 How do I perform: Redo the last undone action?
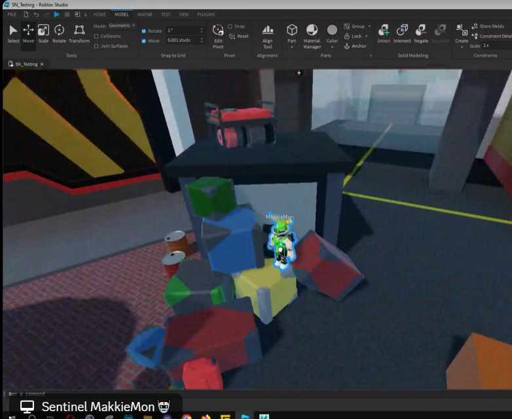(x=46, y=14)
